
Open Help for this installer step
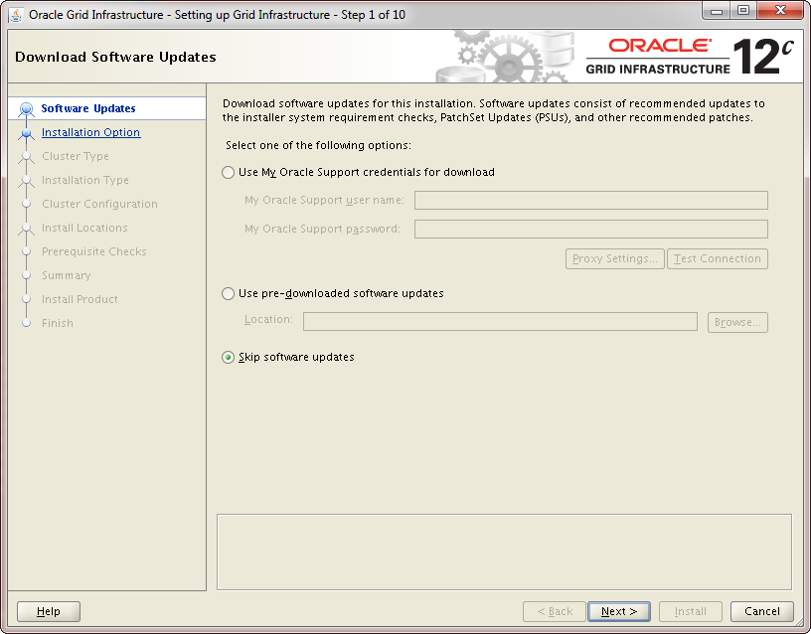49,612
